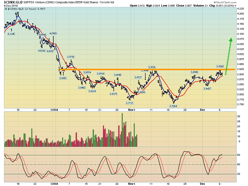Click the 4.0909 price label
Screen dimensions: 248x186
click(x=53, y=33)
